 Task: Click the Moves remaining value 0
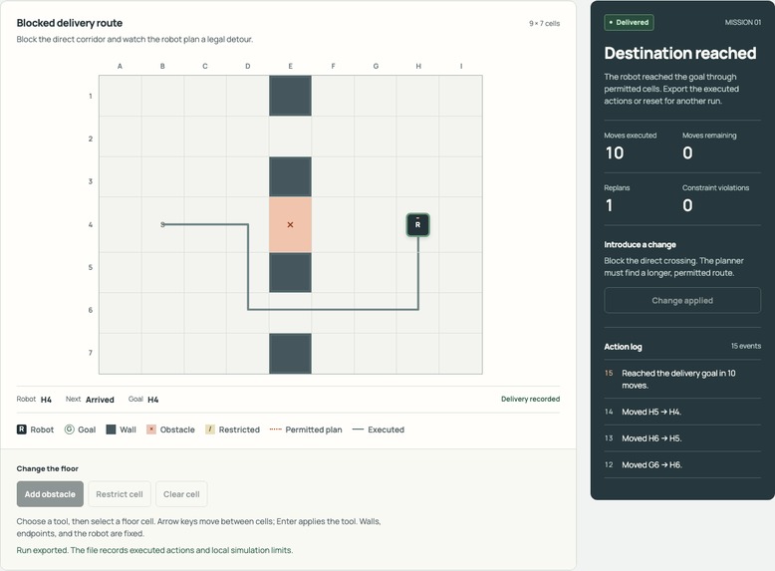[x=687, y=152]
